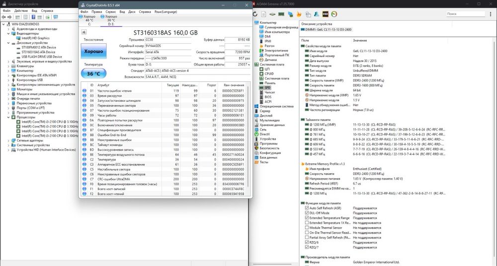Image resolution: width=497 pixels, height=266 pixels.
Task: Expand Сетевые адаптеры node
Action: [x=8, y=140]
